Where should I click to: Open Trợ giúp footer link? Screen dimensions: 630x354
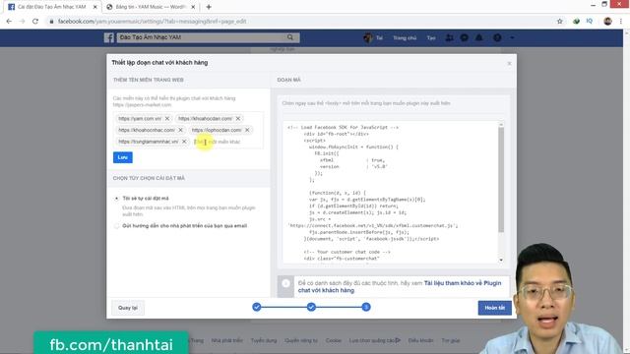[451, 340]
